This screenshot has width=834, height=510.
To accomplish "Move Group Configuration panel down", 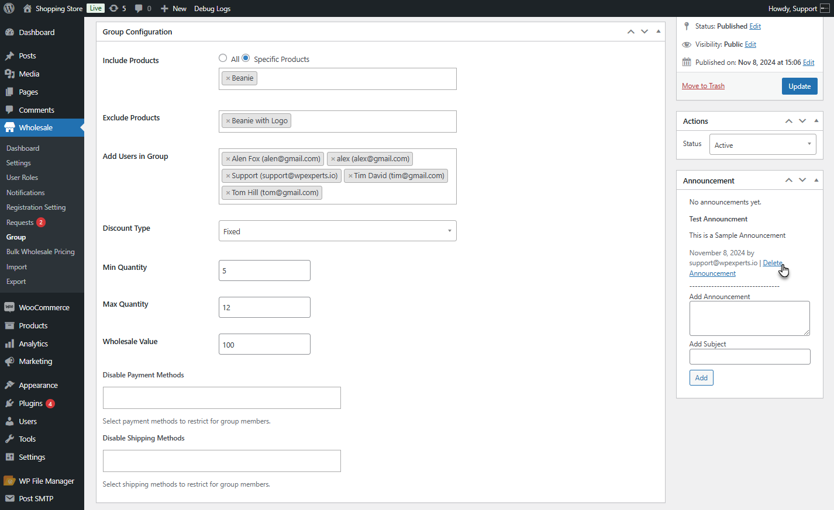I will (645, 32).
